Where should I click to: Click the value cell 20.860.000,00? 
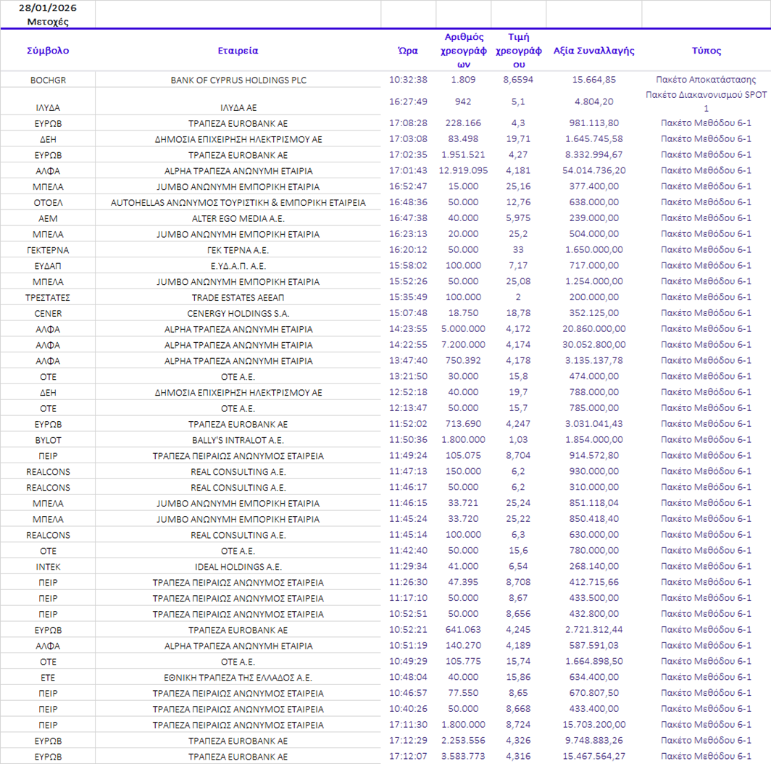point(594,328)
